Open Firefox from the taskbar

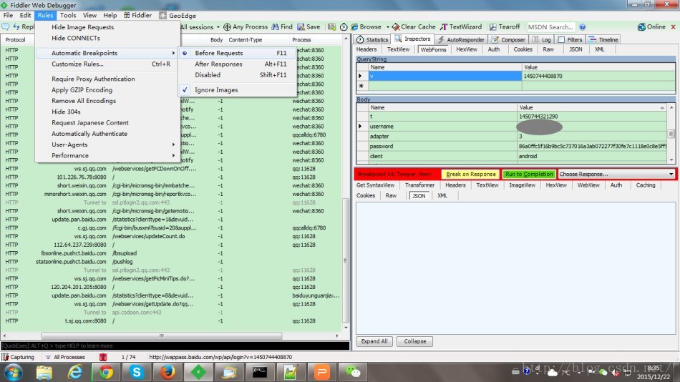click(x=167, y=372)
